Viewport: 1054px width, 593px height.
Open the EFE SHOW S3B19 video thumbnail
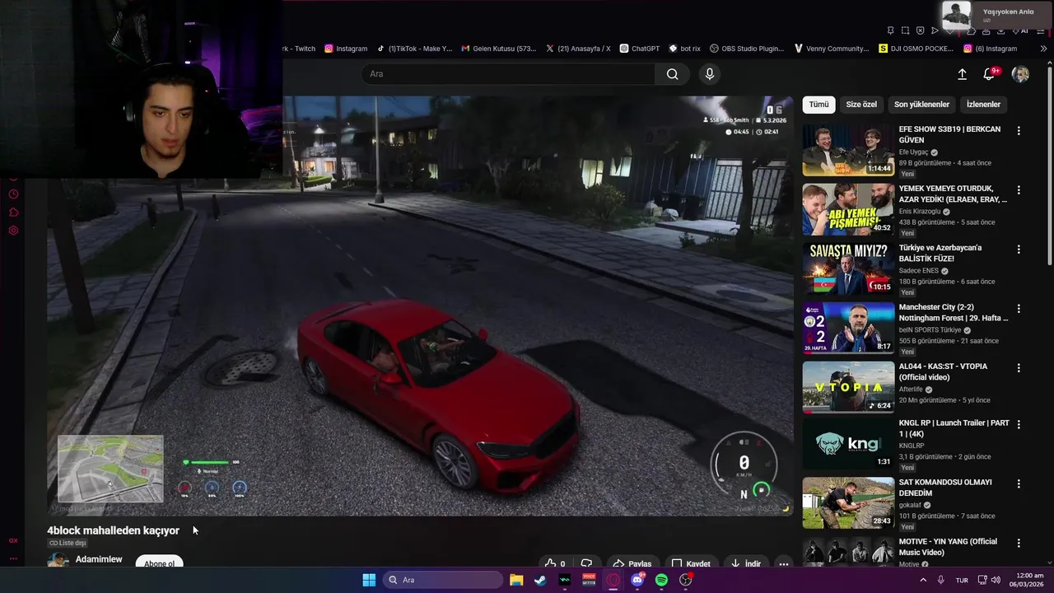click(848, 150)
